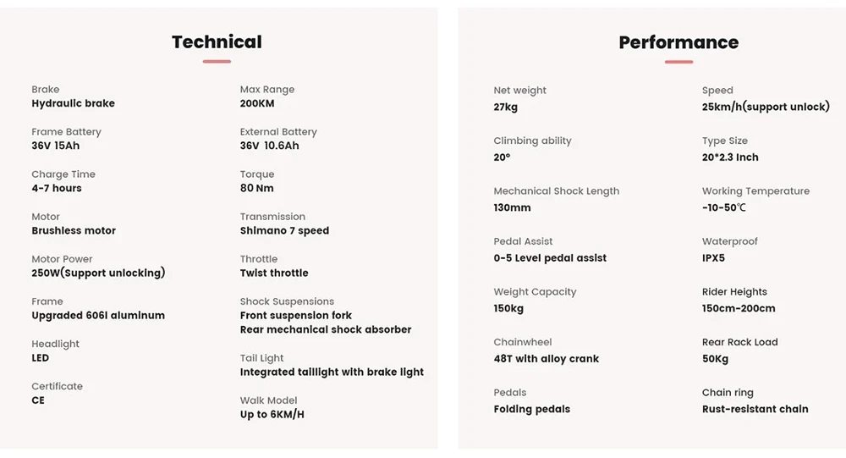Screen dimensions: 846x458
Task: Click the Technical section heading
Action: click(x=217, y=42)
